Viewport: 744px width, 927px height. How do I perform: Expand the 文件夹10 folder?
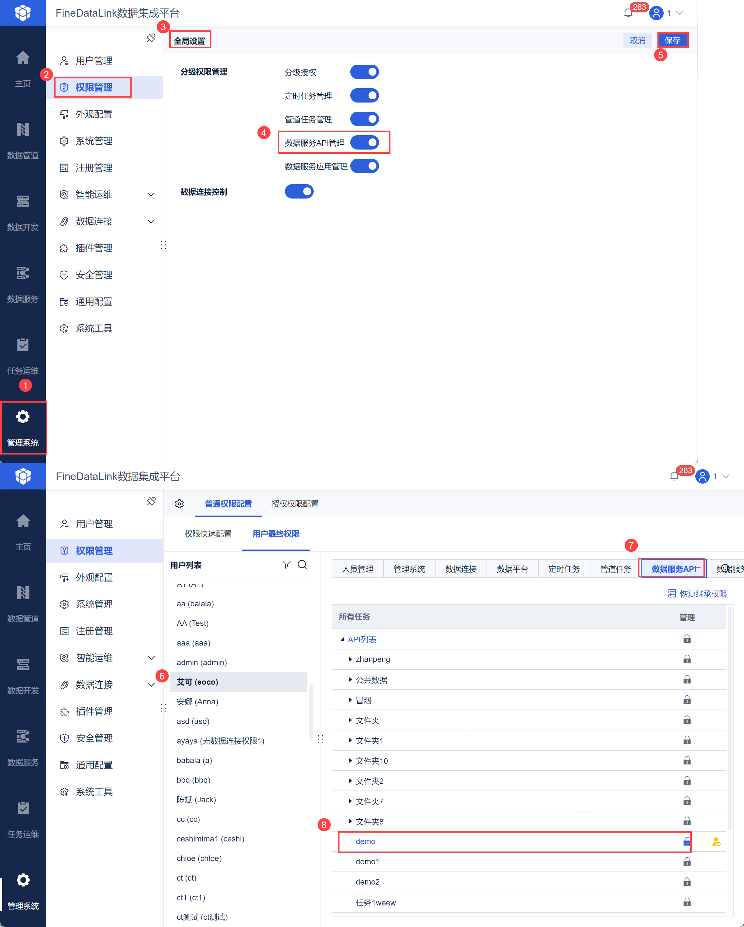pos(350,760)
